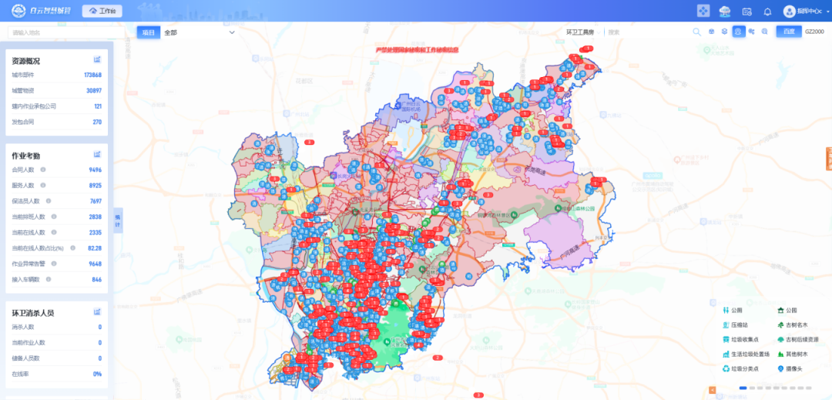The image size is (832, 400).
Task: Toggle 垃圾分类点 legend layer
Action: [740, 368]
